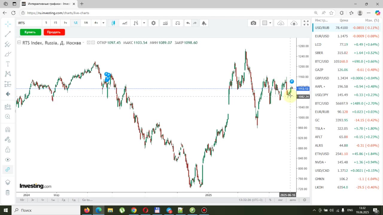Activate the zoom in magnifier tool

click(8, 117)
